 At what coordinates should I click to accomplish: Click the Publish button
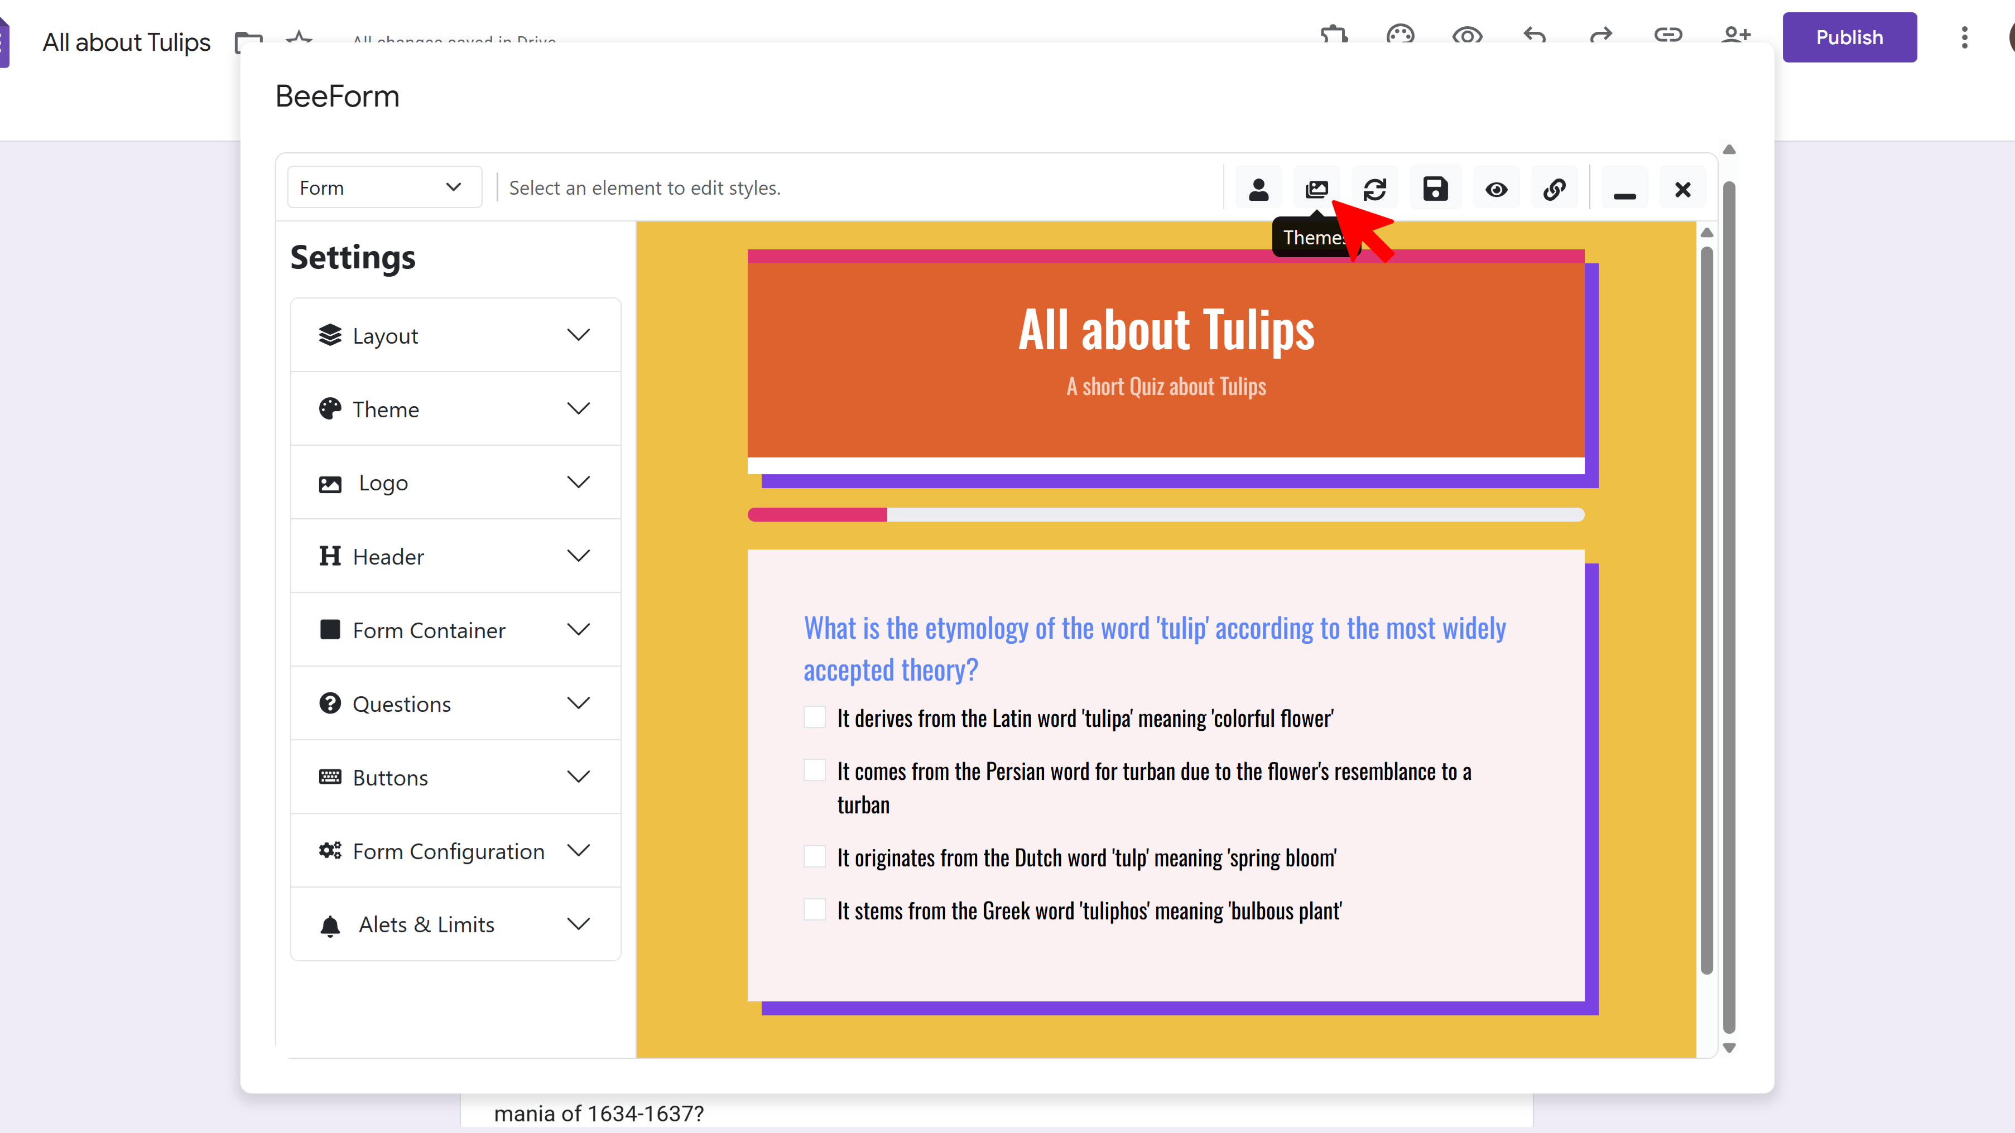tap(1849, 37)
